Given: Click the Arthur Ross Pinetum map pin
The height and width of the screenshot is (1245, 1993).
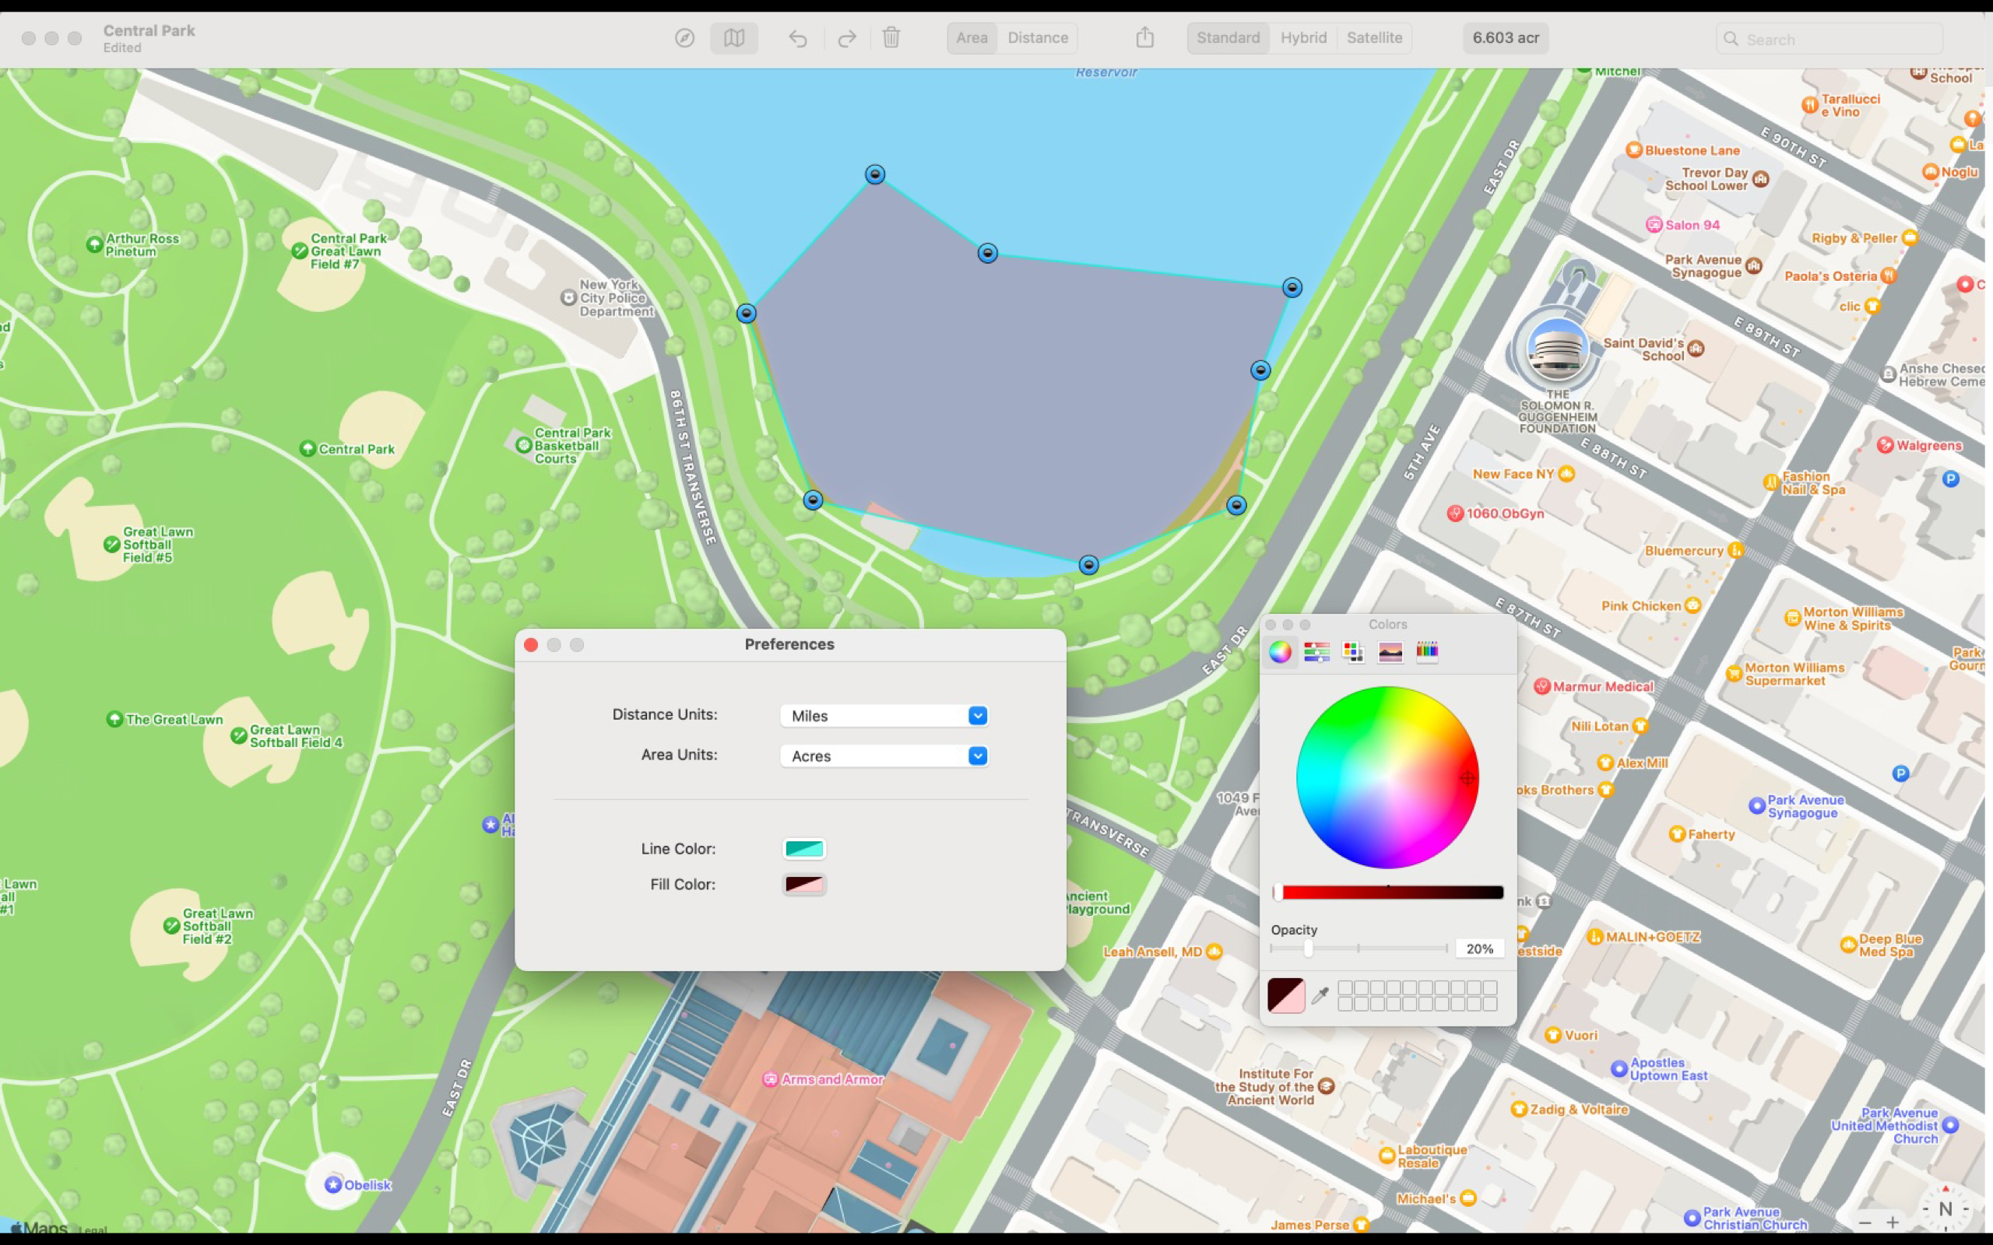Looking at the screenshot, I should (95, 244).
